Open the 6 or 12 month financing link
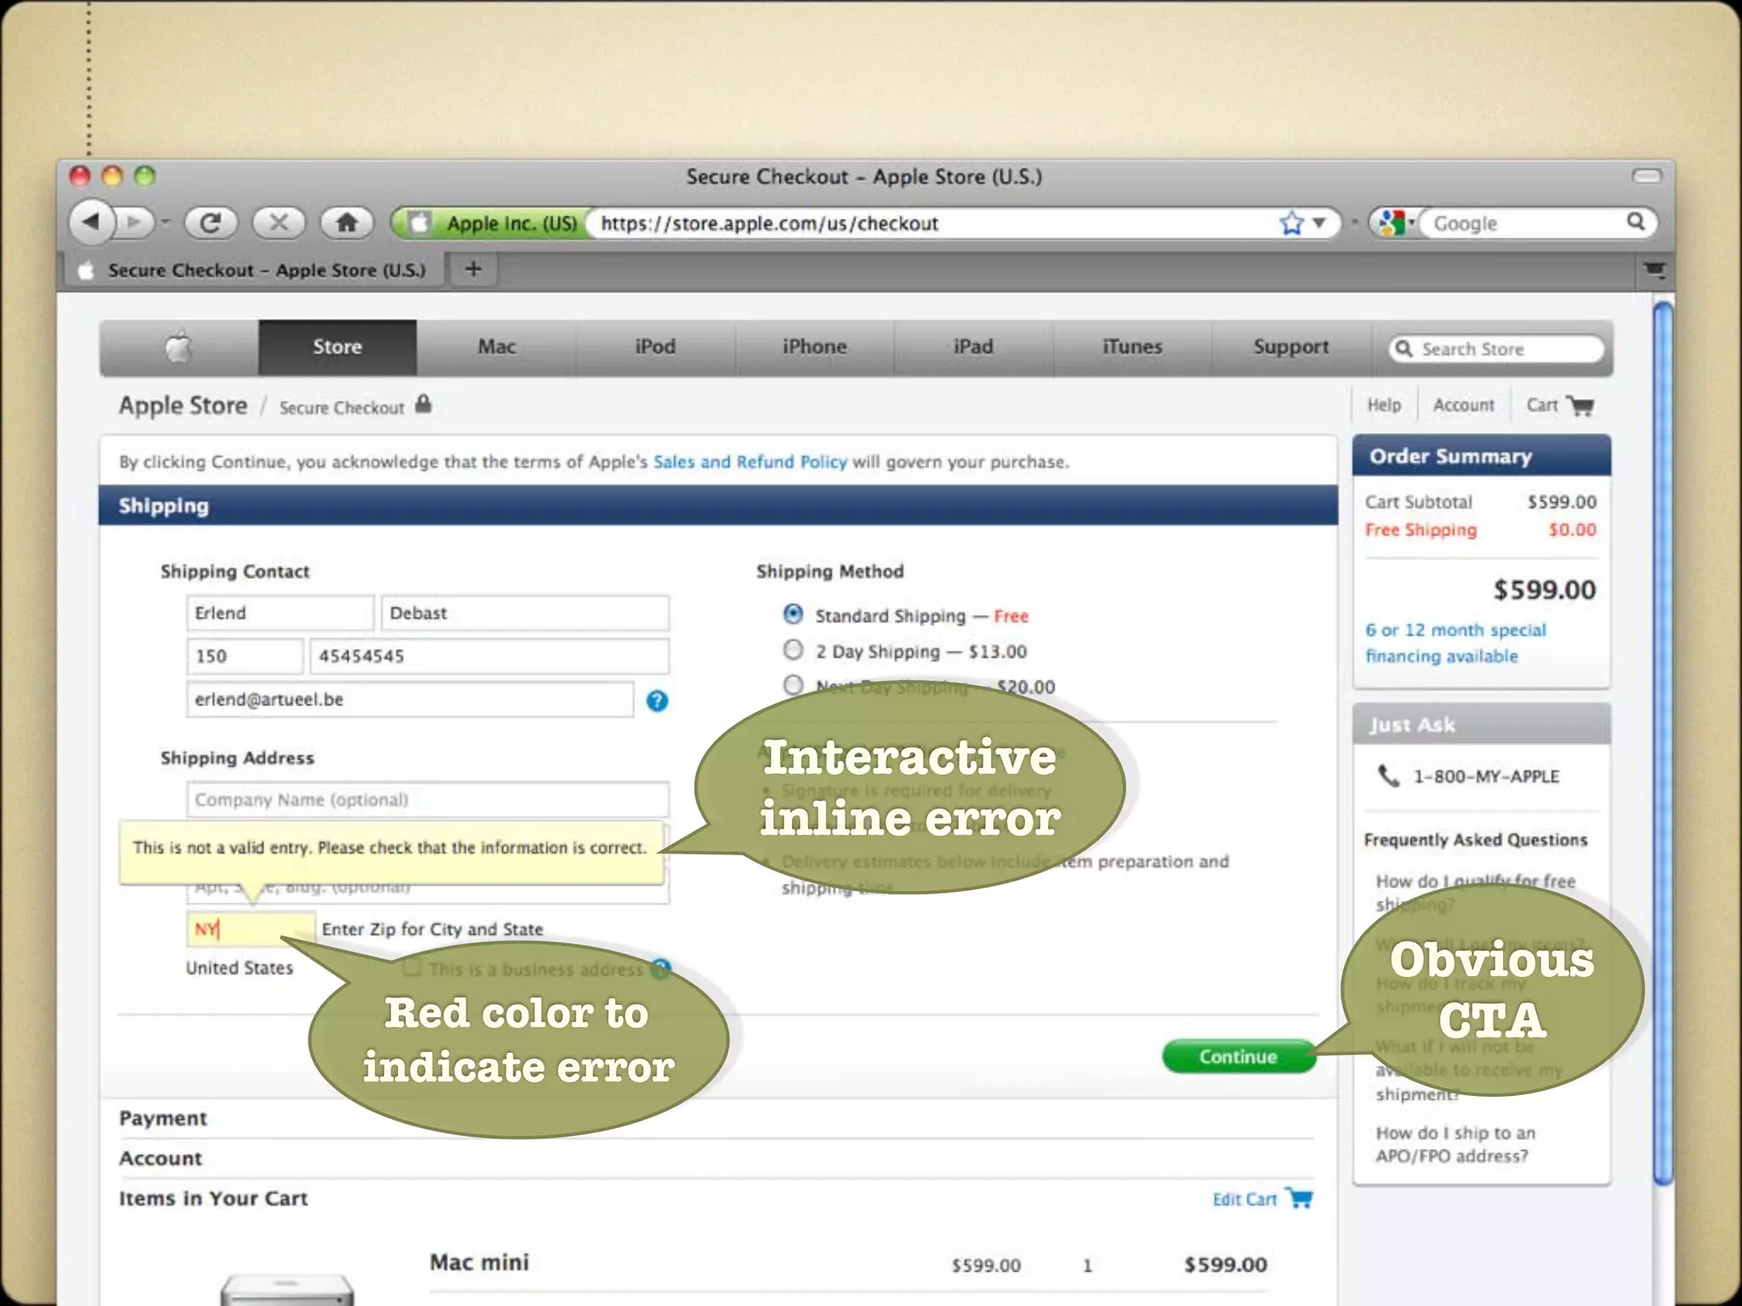1742x1306 pixels. 1455,643
